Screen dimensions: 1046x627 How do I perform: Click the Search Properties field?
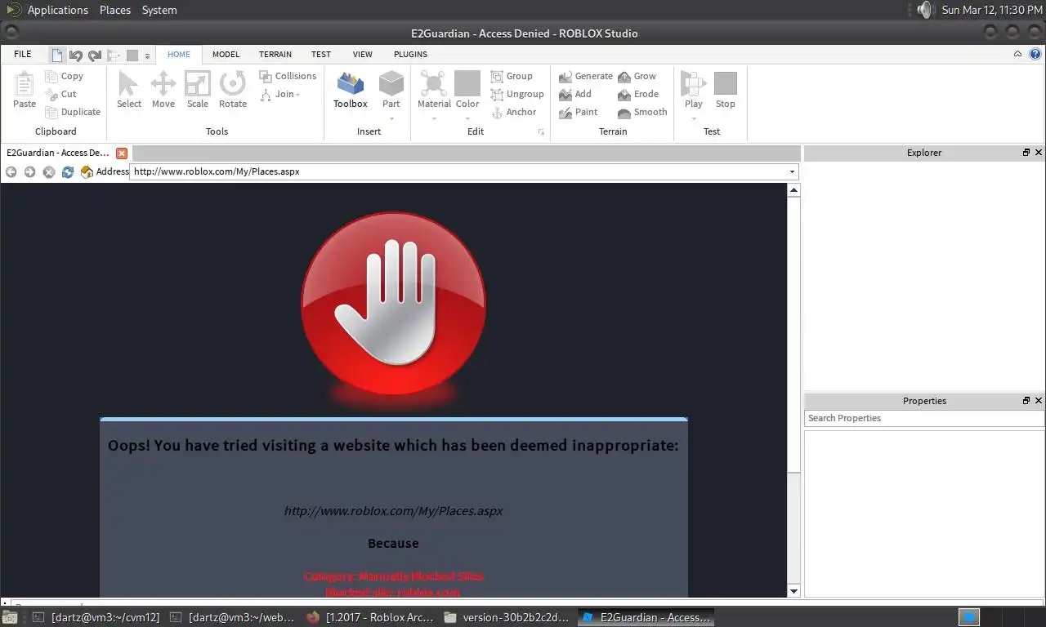[x=924, y=418]
